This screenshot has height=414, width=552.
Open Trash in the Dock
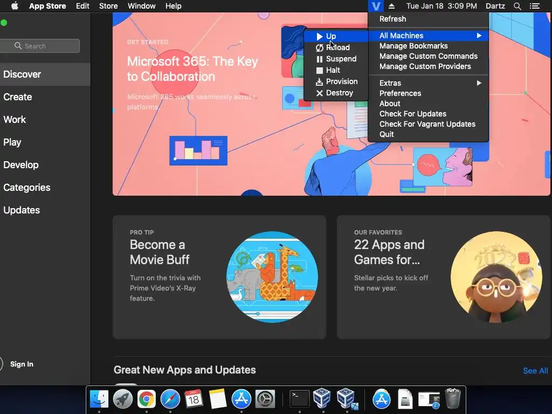pyautogui.click(x=453, y=398)
